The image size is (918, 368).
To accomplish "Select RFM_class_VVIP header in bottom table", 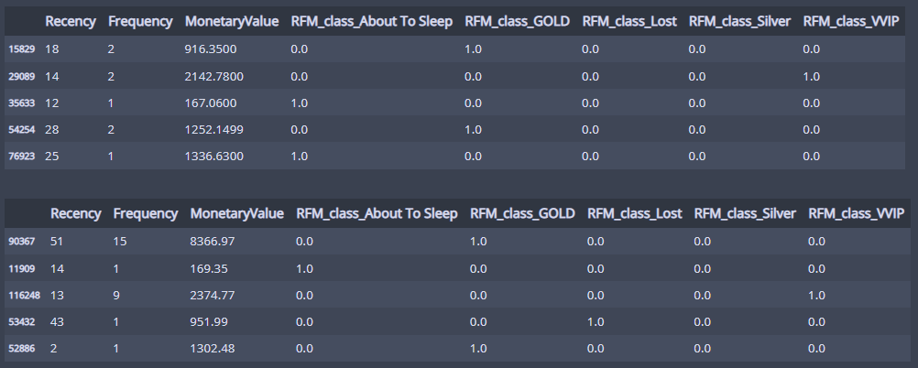I will (x=856, y=213).
